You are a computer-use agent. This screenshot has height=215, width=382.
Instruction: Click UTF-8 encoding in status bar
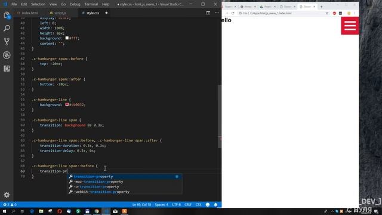(x=177, y=204)
